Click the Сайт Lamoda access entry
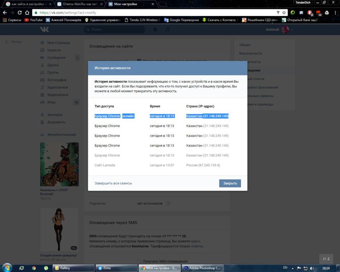Image resolution: width=340 pixels, height=272 pixels. [105, 165]
